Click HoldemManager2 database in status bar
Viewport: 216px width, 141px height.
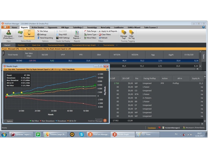point(171,128)
